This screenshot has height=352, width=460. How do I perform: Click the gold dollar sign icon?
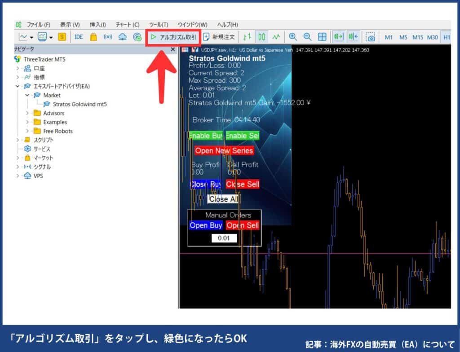62,37
